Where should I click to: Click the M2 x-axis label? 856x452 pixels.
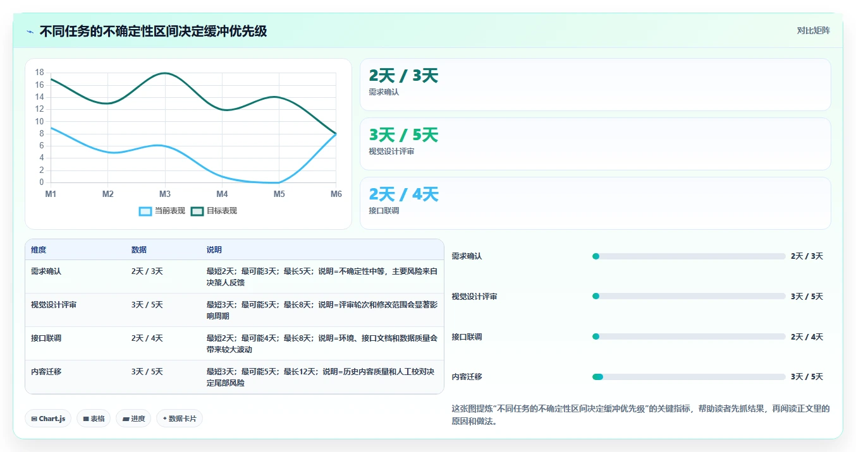point(108,194)
